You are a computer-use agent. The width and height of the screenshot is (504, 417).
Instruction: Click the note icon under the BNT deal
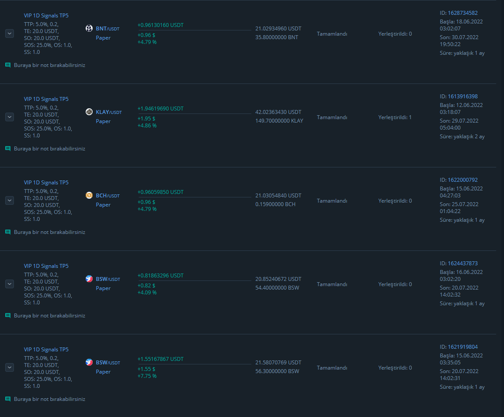[x=8, y=65]
